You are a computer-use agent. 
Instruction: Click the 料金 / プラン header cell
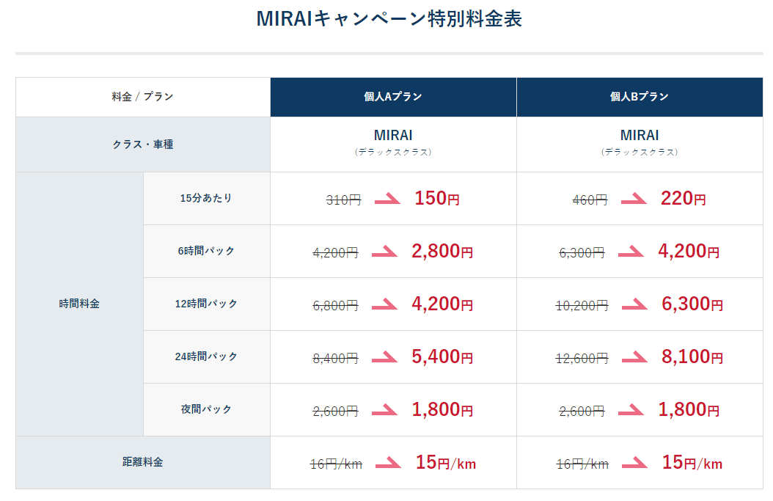[142, 97]
